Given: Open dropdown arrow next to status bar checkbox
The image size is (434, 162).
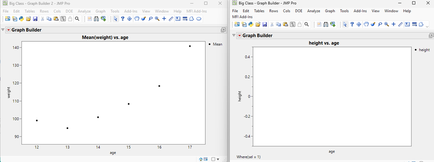Looking at the screenshot, I should click(218, 159).
